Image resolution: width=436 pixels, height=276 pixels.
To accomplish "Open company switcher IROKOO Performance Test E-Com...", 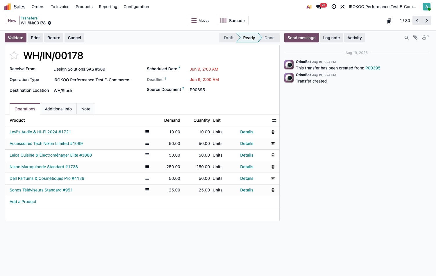I will [382, 7].
